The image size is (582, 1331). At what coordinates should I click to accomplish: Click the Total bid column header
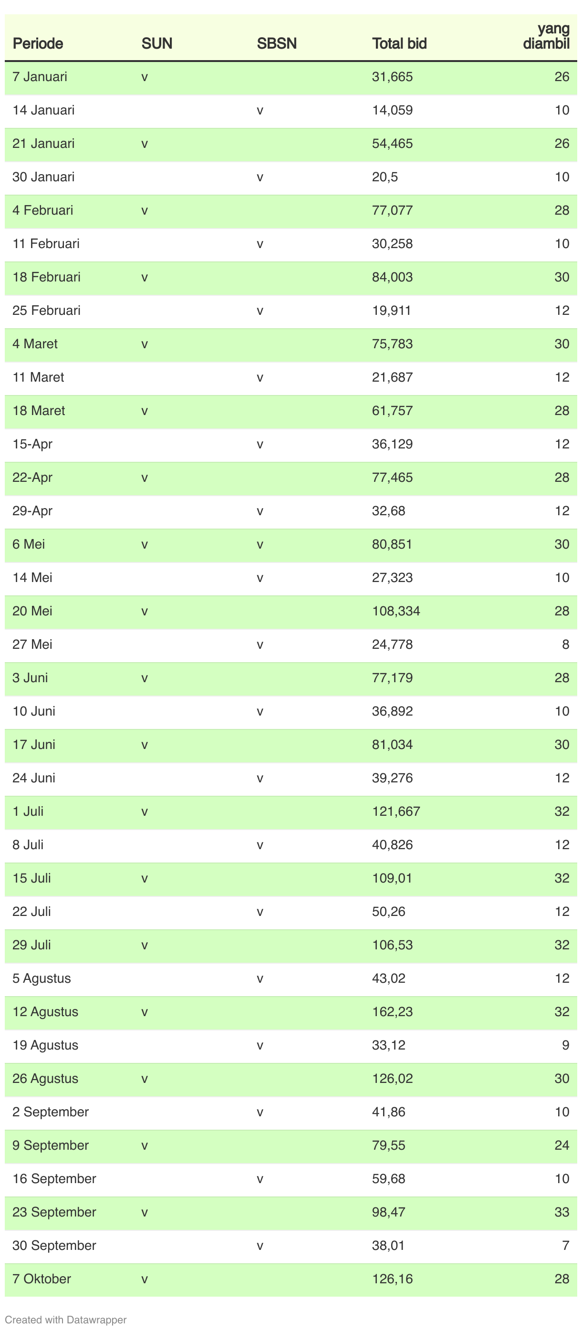click(399, 43)
